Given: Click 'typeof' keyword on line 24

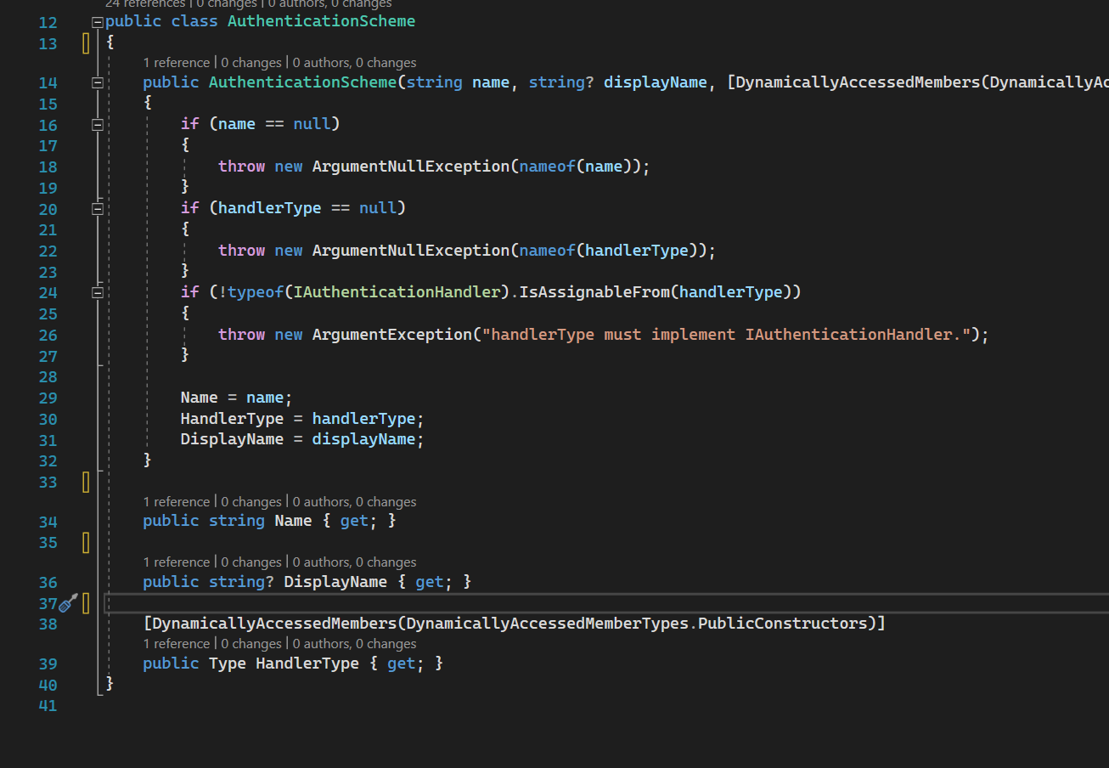Looking at the screenshot, I should 256,292.
